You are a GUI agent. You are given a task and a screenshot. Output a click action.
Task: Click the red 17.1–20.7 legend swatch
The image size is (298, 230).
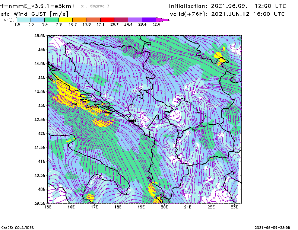point(107,20)
